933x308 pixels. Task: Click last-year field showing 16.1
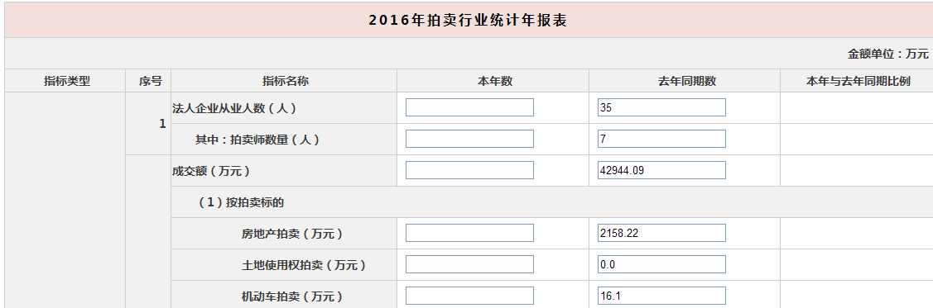pos(661,296)
